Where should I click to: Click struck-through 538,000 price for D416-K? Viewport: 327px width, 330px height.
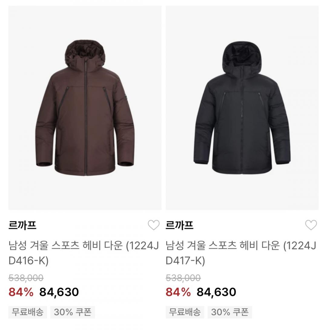tap(26, 278)
